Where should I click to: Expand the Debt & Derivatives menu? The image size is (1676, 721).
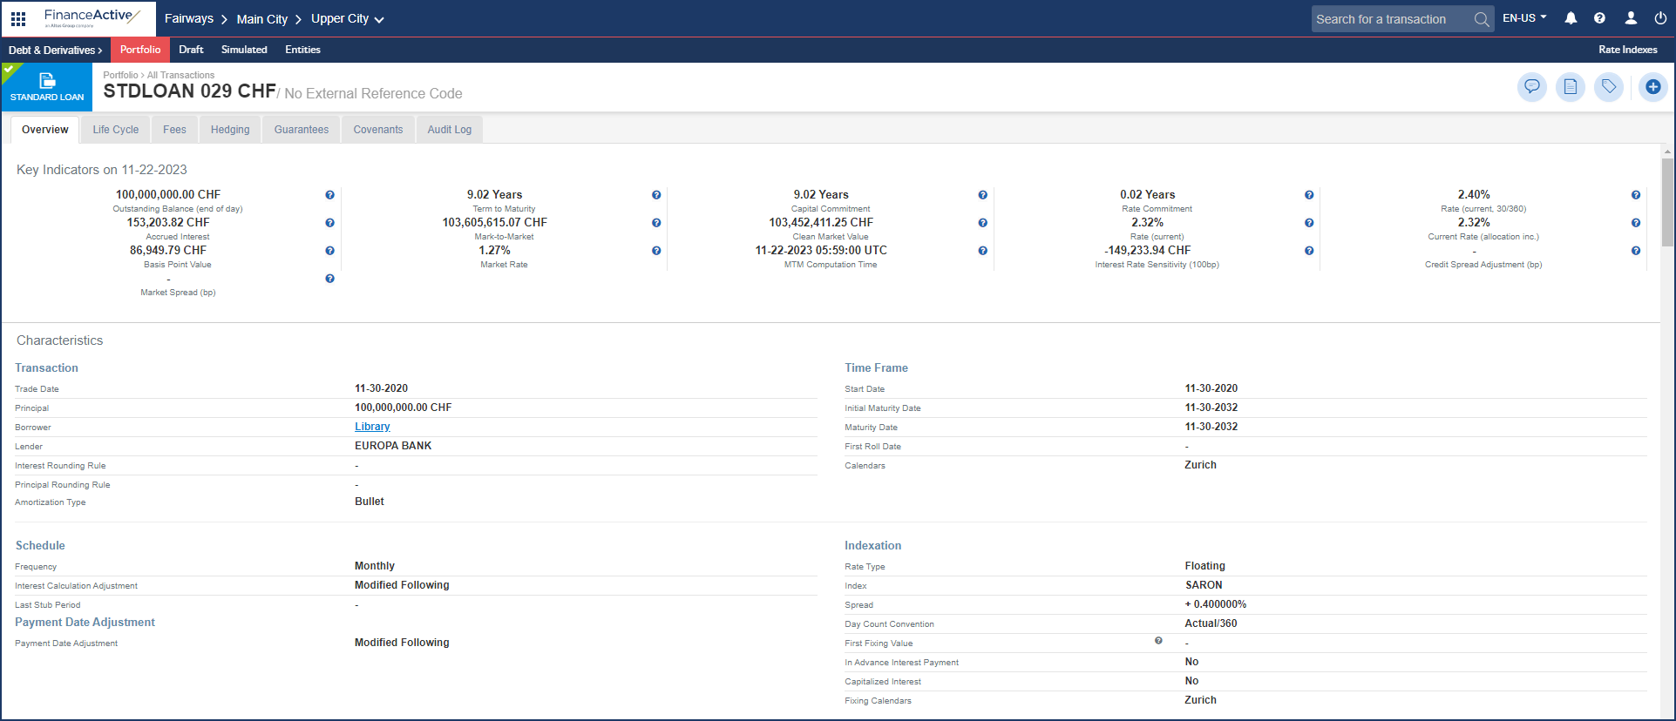point(55,50)
